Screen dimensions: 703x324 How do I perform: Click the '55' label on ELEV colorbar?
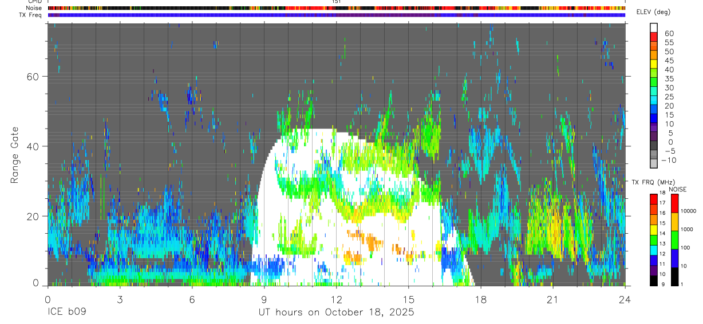pyautogui.click(x=669, y=42)
